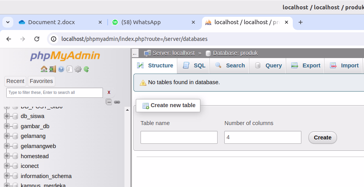Select the gambar_db database
The image size is (364, 187).
35,126
